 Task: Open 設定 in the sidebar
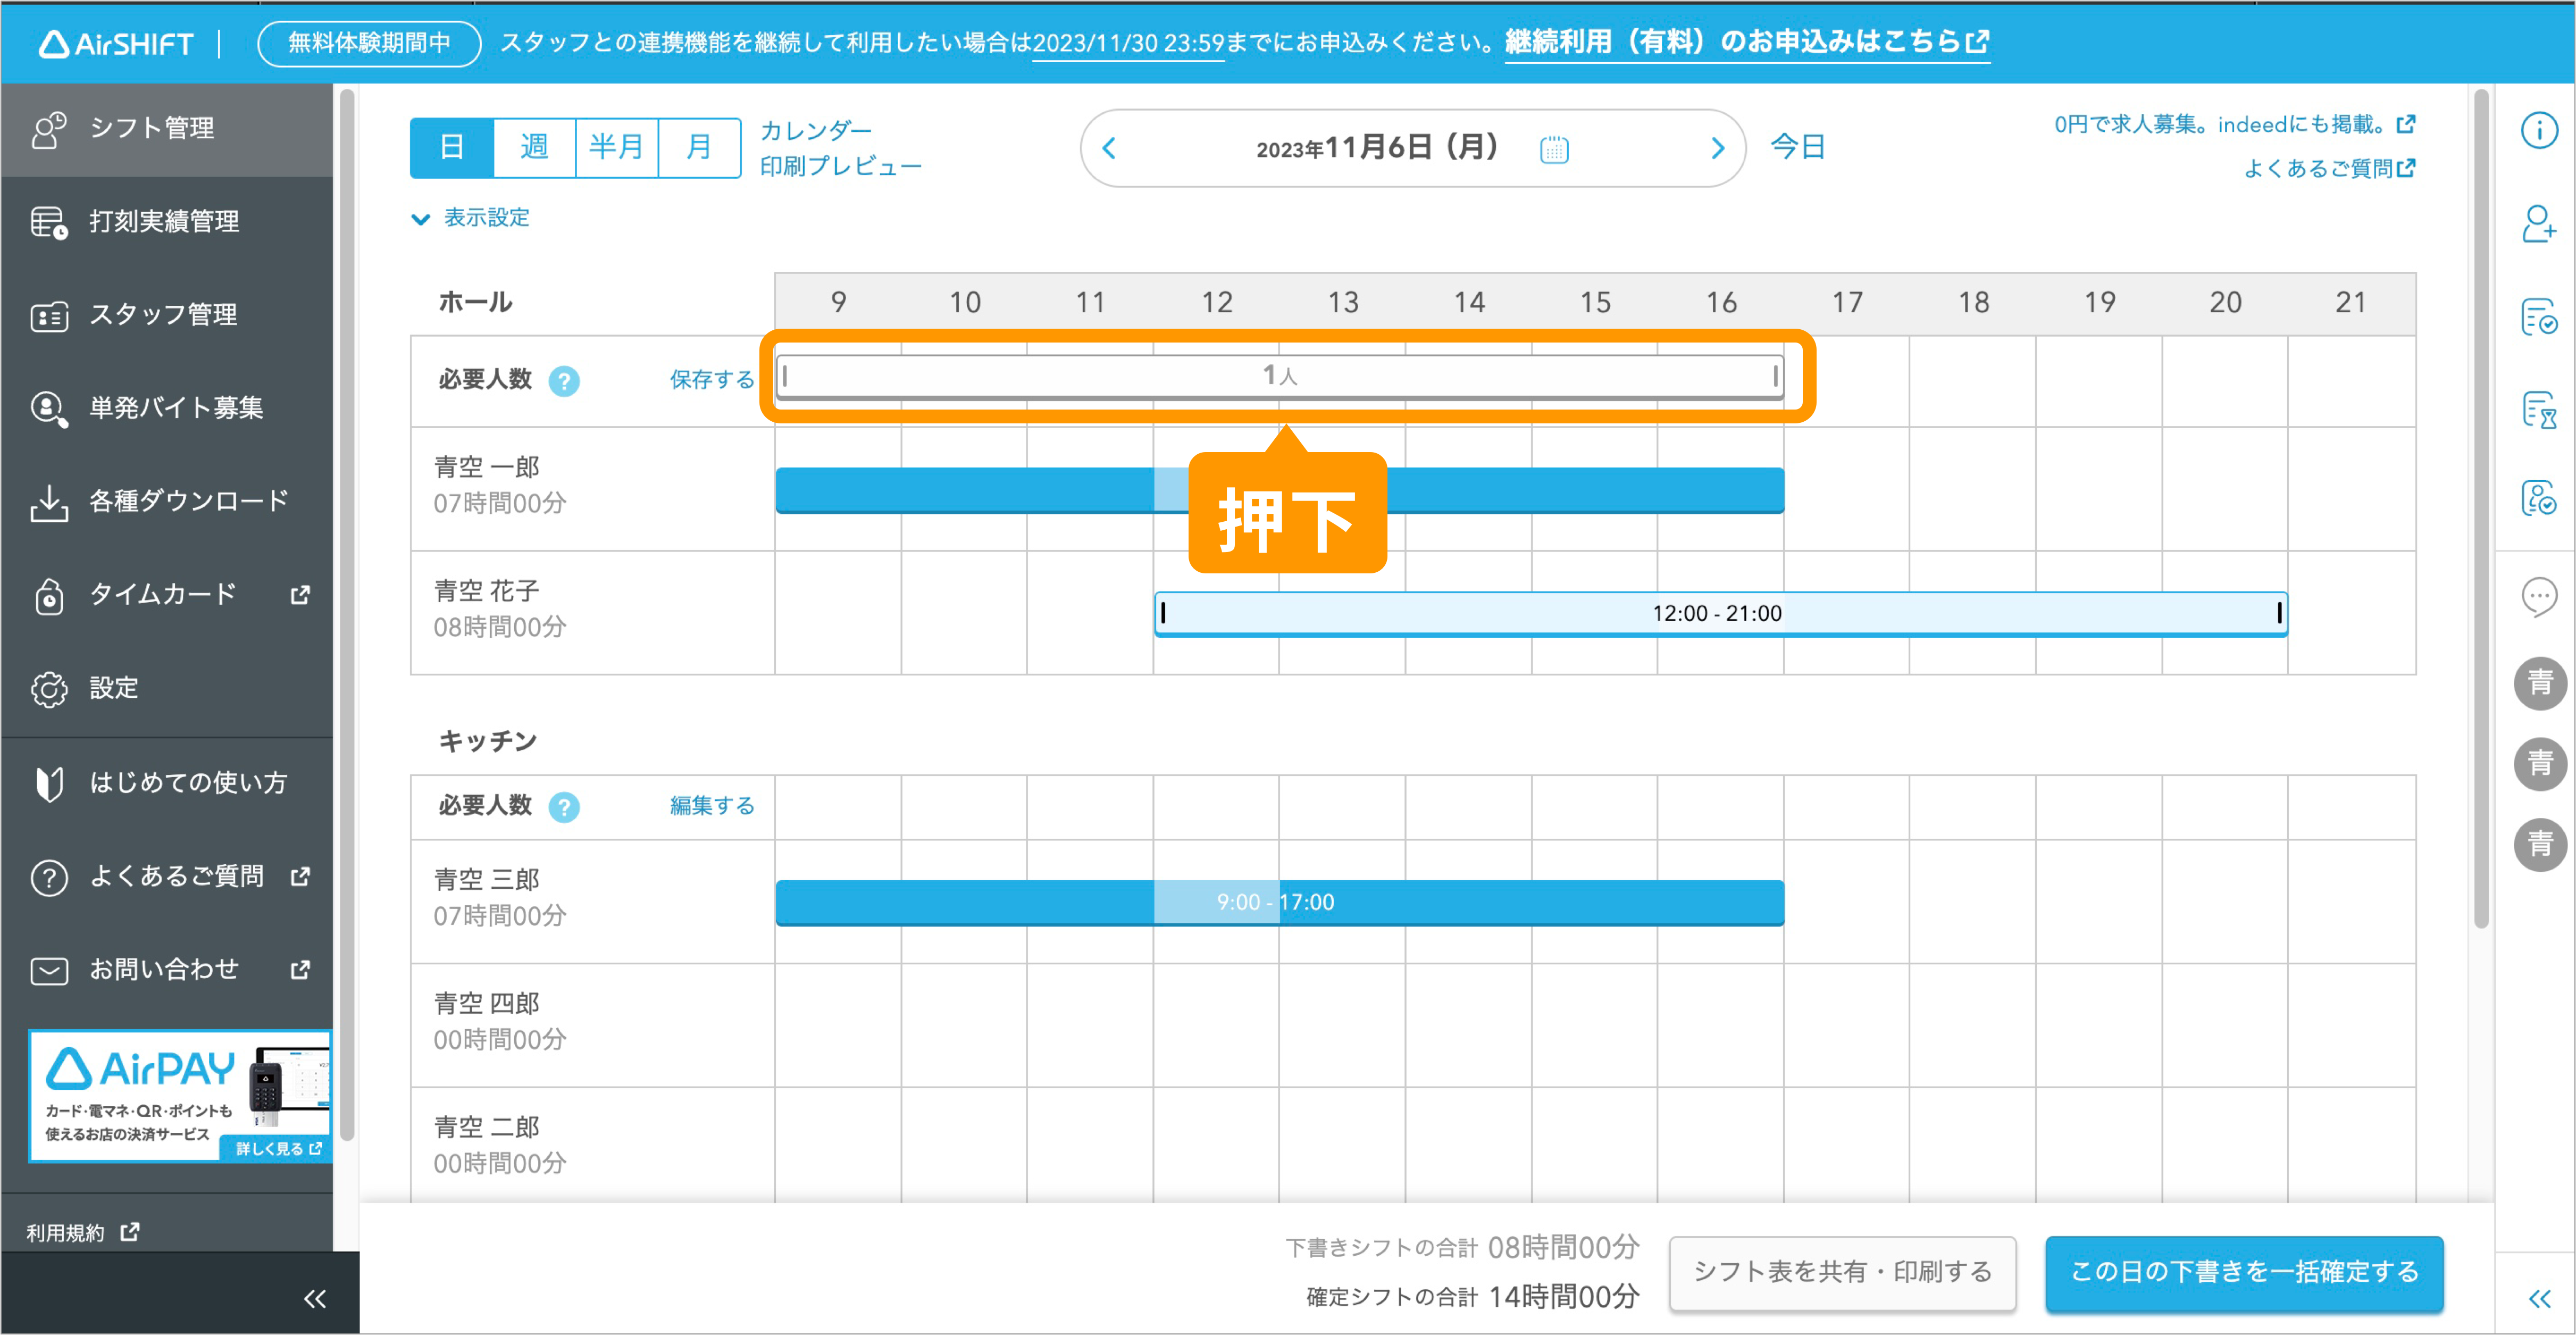click(x=167, y=688)
